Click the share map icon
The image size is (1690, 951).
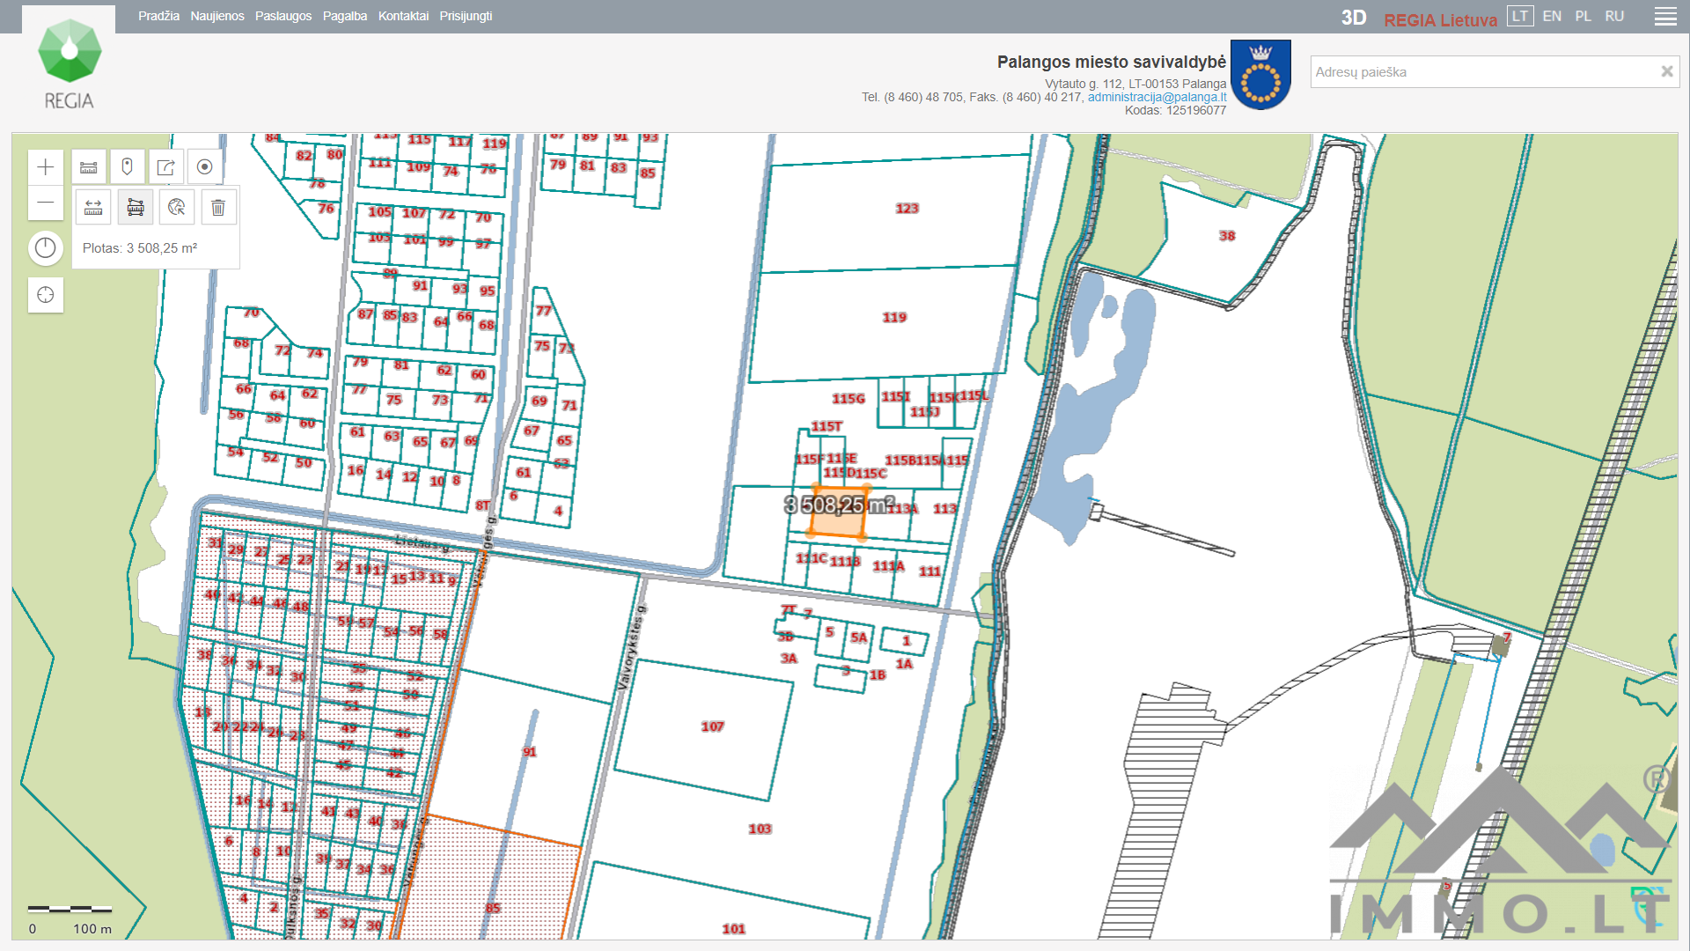pos(165,167)
